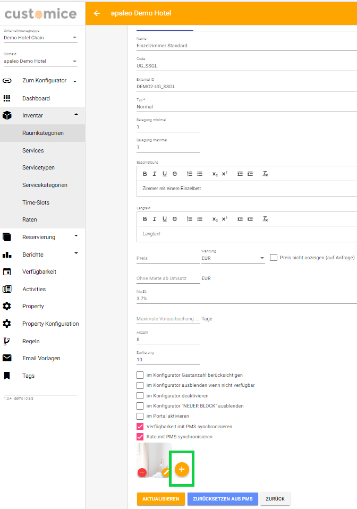Click the AKTUALISIEREN button
This screenshot has height=509, width=357.
(160, 499)
